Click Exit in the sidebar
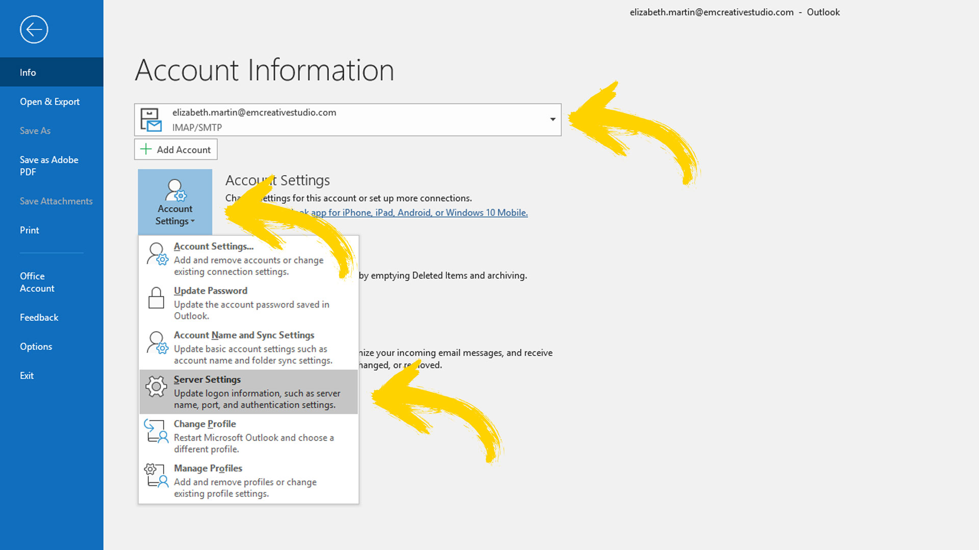The width and height of the screenshot is (979, 550). tap(51, 375)
